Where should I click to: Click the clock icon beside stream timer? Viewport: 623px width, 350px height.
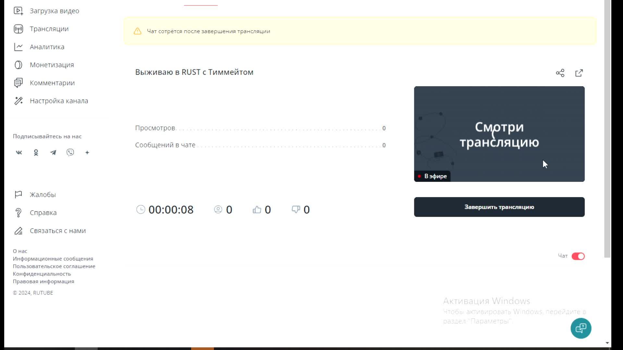[x=141, y=209]
